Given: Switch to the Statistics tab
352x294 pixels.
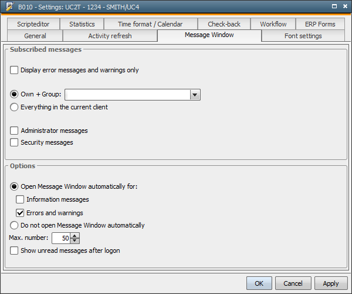Looking at the screenshot, I should 82,24.
